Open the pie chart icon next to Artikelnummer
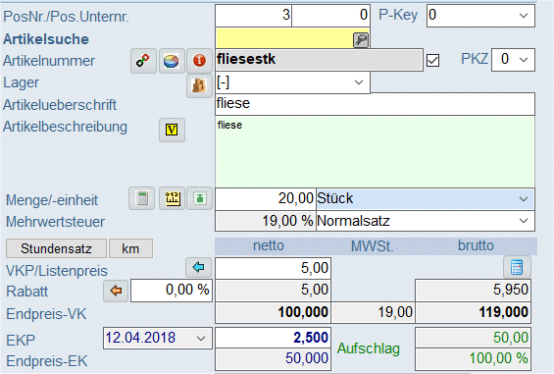This screenshot has width=554, height=374. 172,61
